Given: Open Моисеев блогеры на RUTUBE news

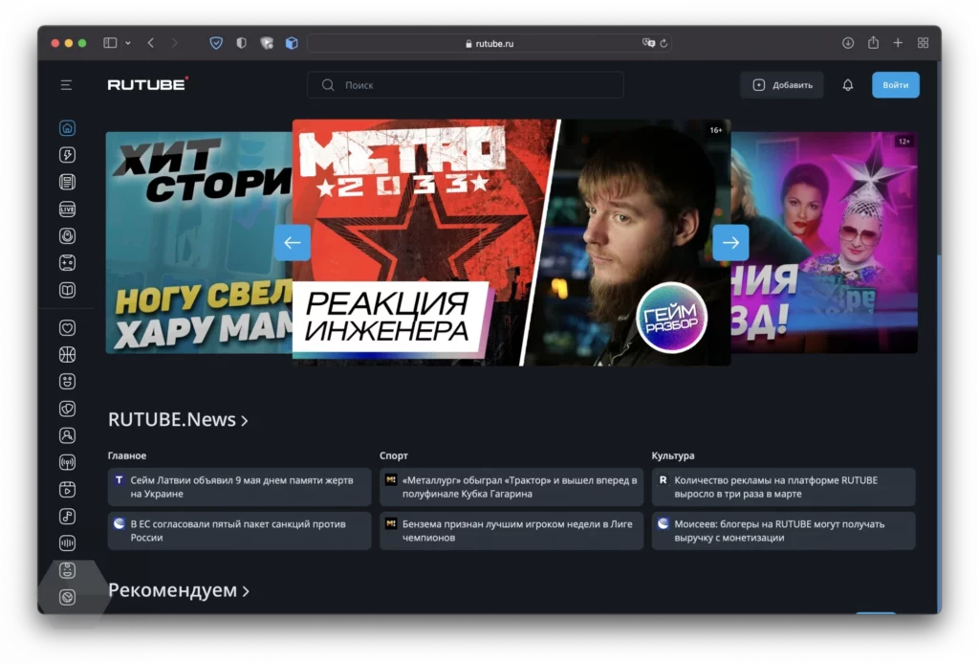Looking at the screenshot, I should pyautogui.click(x=784, y=530).
